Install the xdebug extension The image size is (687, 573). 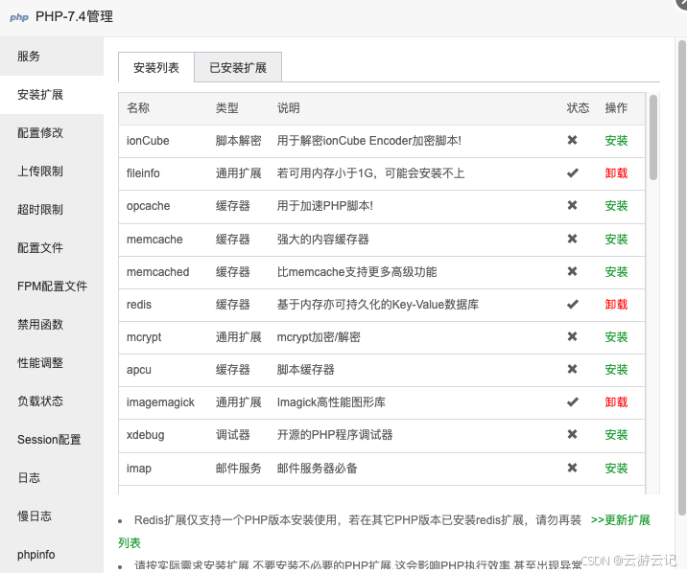616,435
